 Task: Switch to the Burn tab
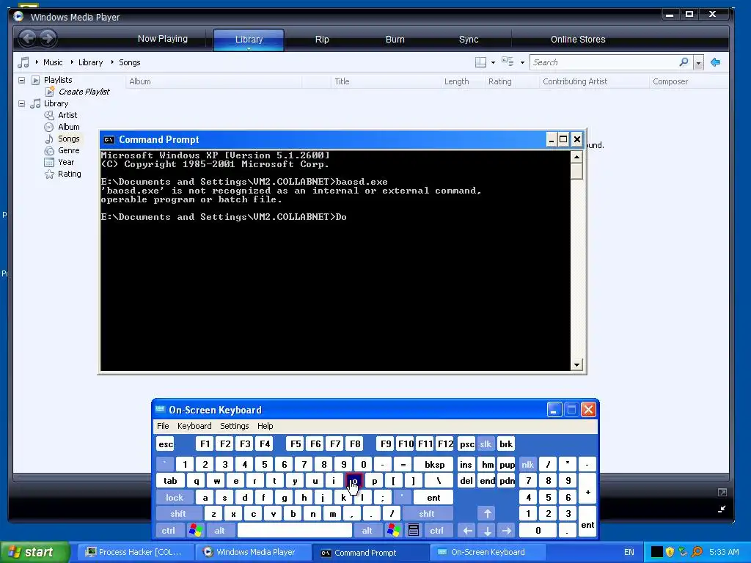point(395,40)
